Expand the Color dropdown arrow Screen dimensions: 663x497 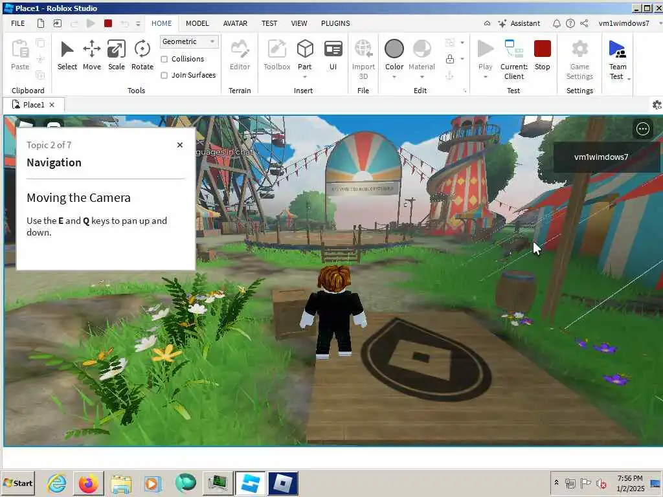tap(394, 77)
